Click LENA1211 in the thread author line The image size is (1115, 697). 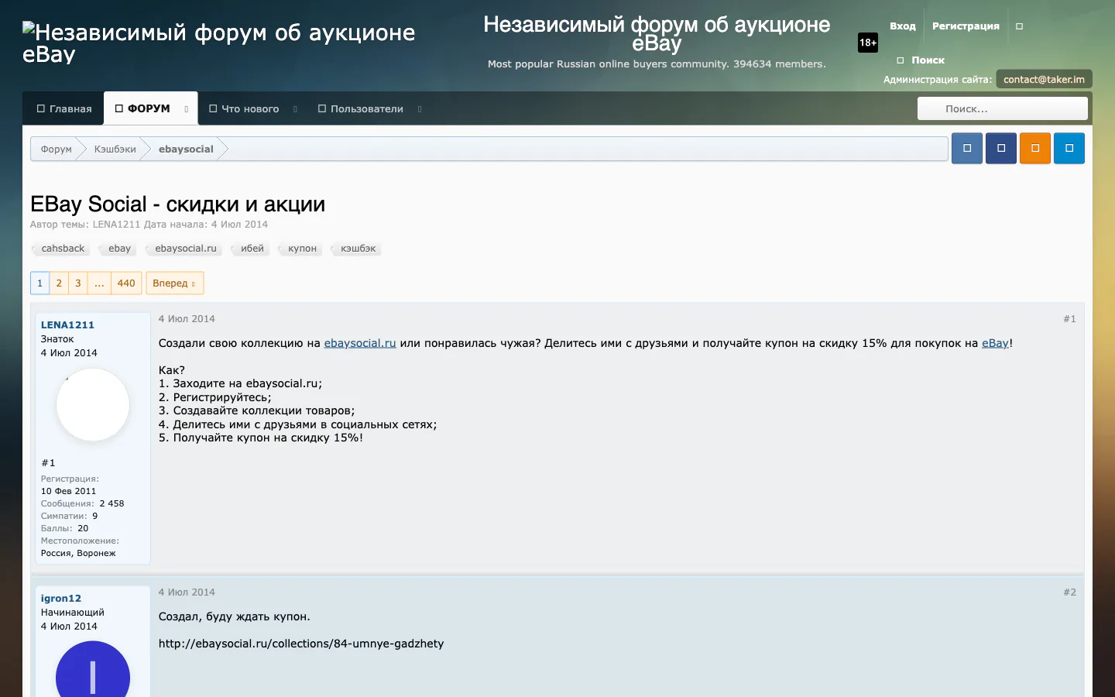(x=116, y=225)
